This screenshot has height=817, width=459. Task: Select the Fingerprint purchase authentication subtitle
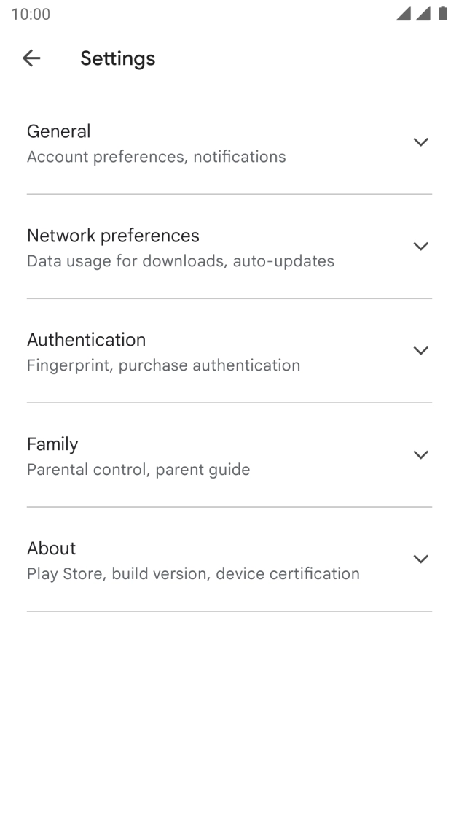(x=163, y=365)
